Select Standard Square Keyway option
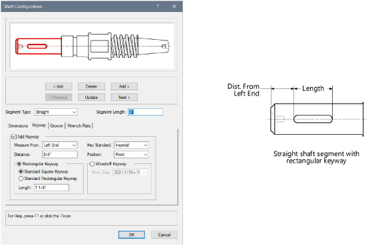 tap(21, 171)
